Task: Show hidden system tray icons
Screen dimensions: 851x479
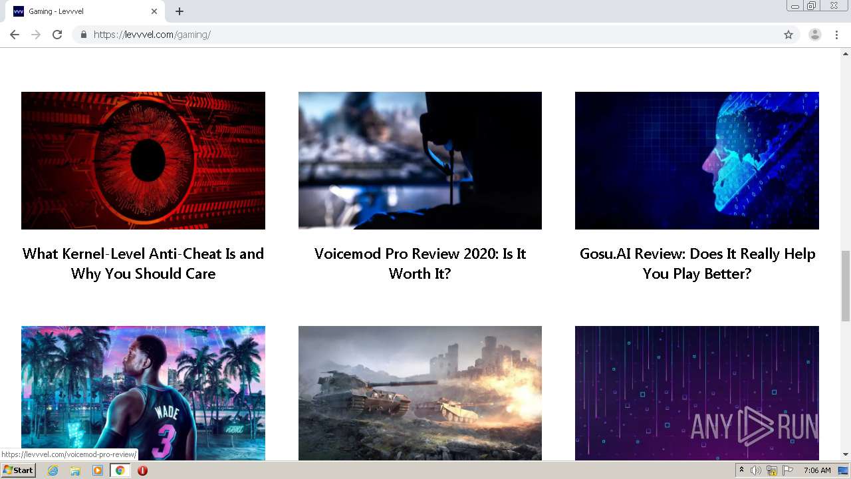Action: tap(741, 470)
